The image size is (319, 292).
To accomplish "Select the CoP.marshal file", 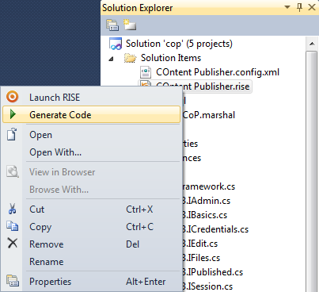I will click(208, 115).
